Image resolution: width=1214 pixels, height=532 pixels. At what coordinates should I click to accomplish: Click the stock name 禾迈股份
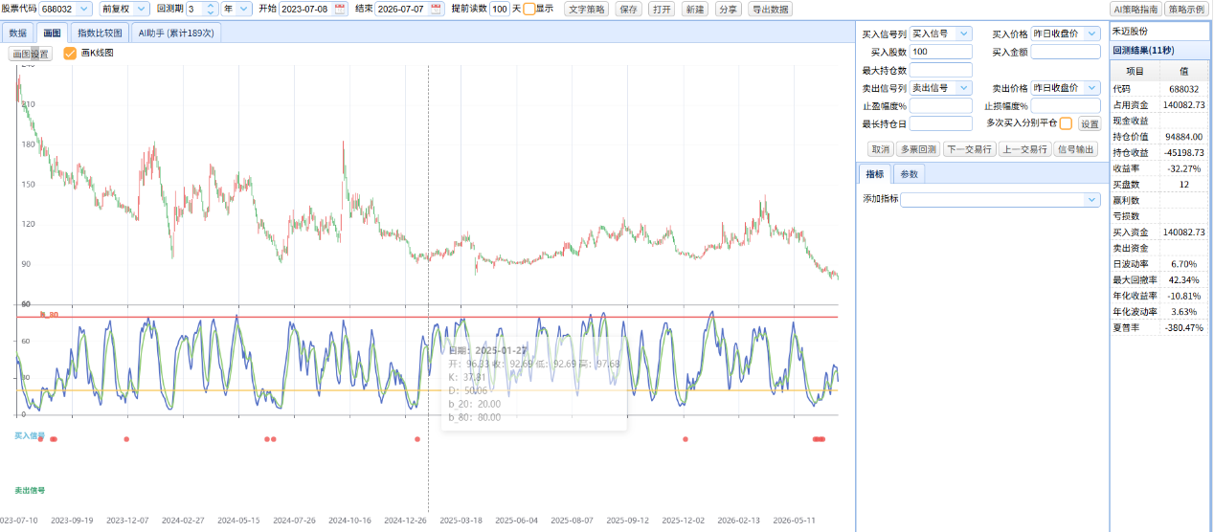click(x=1130, y=31)
